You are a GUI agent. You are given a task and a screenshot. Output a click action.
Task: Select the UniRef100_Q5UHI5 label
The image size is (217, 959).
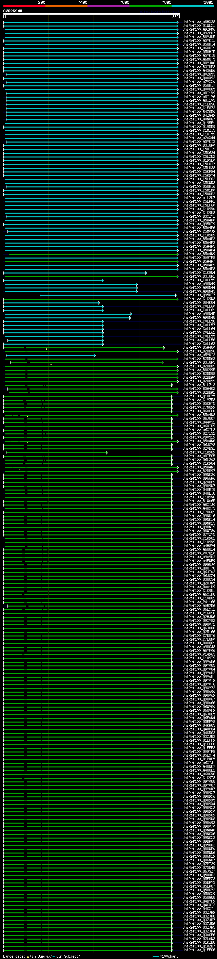point(199,52)
